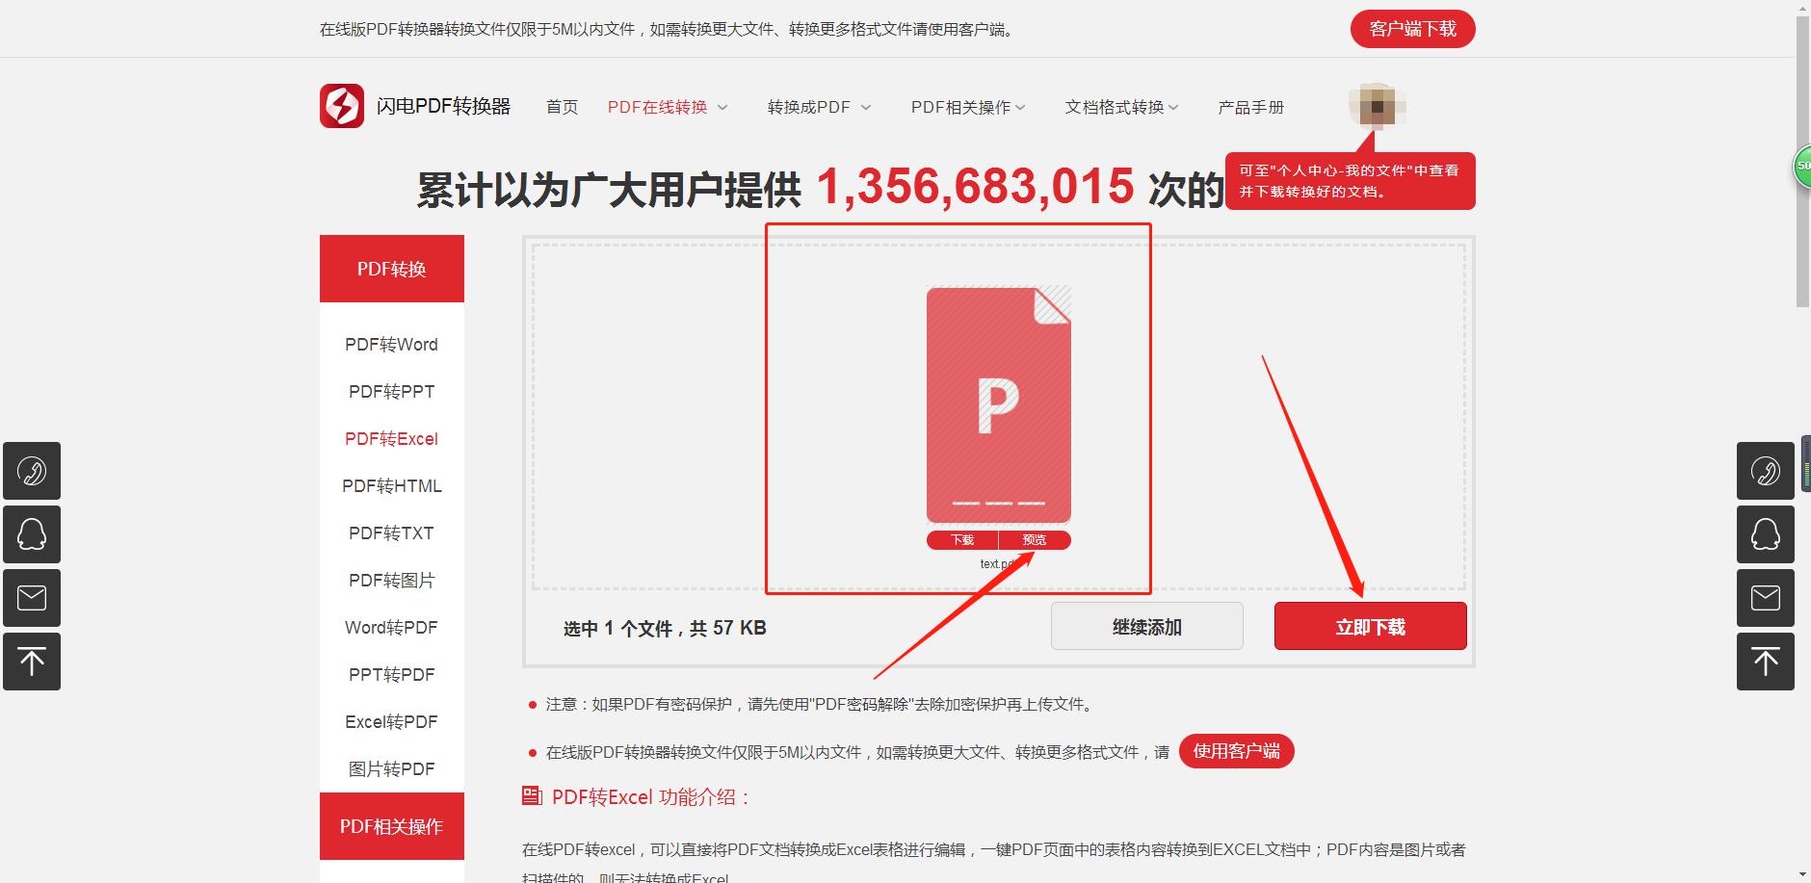The image size is (1811, 883).
Task: Click 预览 under the converted file
Action: (1035, 540)
